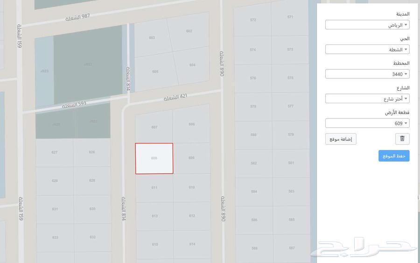Viewport: 420px width, 263px height.
Task: Save location with حفظ الموقع button
Action: [394, 156]
